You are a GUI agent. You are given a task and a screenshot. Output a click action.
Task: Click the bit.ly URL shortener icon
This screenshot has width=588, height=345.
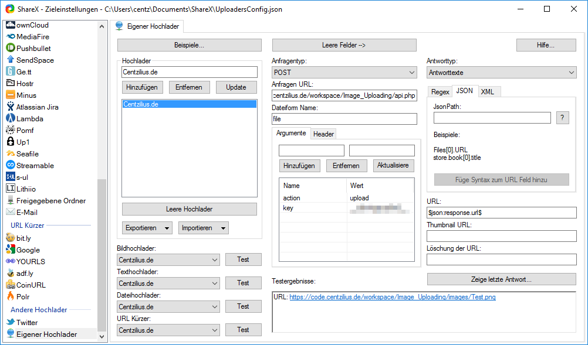pos(10,238)
